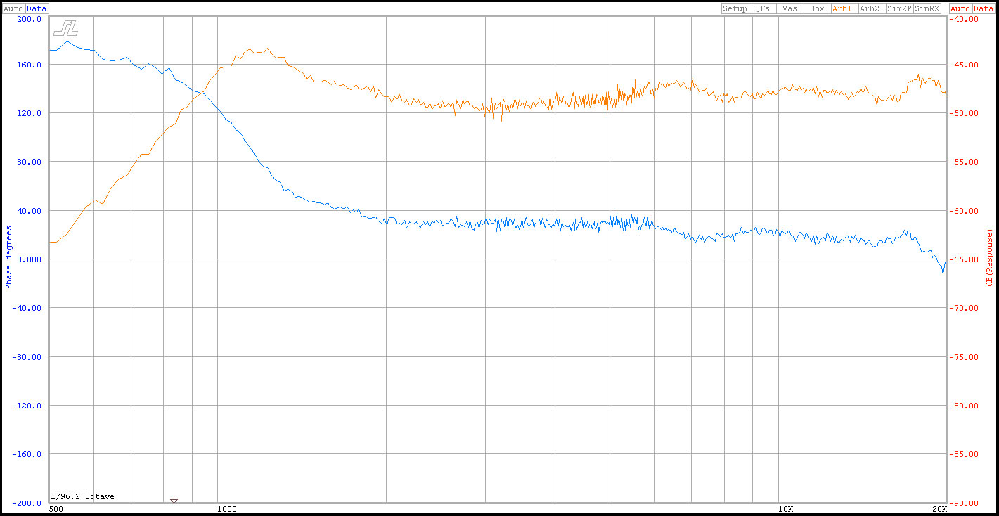Click the 200.0 phase axis value

30,19
